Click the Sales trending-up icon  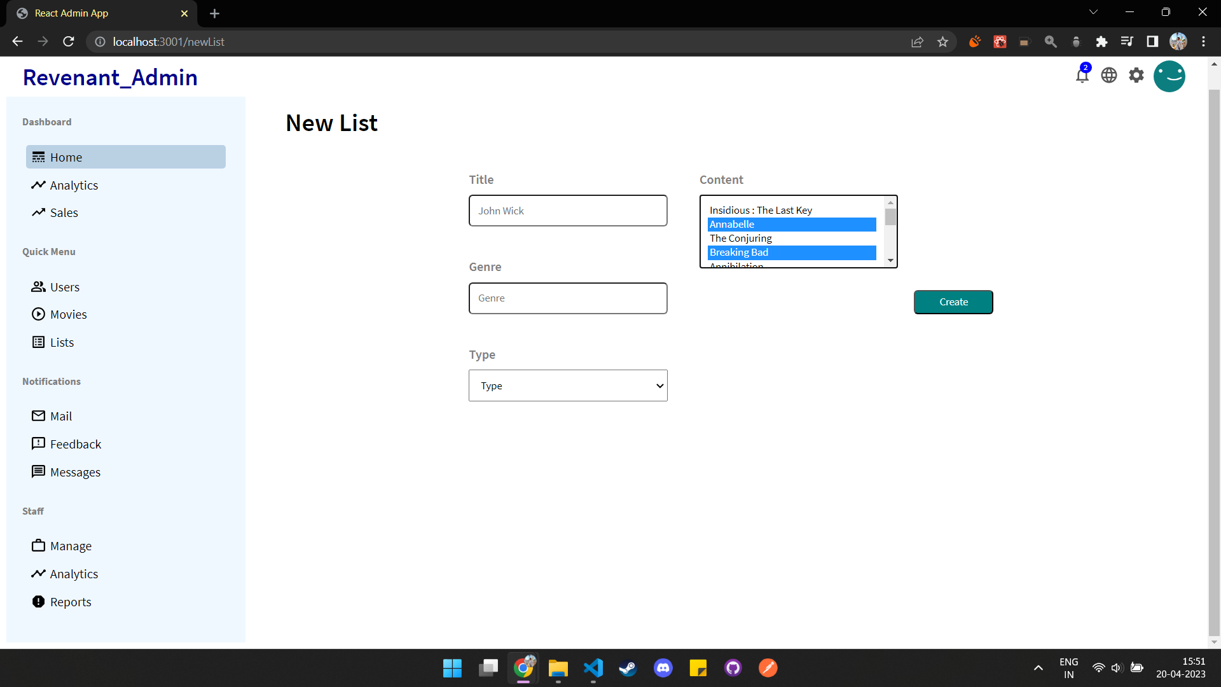point(38,212)
